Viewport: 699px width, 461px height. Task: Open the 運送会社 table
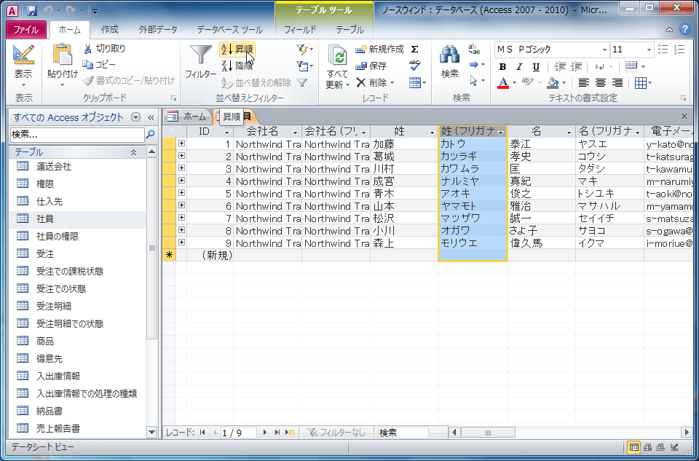[x=53, y=166]
